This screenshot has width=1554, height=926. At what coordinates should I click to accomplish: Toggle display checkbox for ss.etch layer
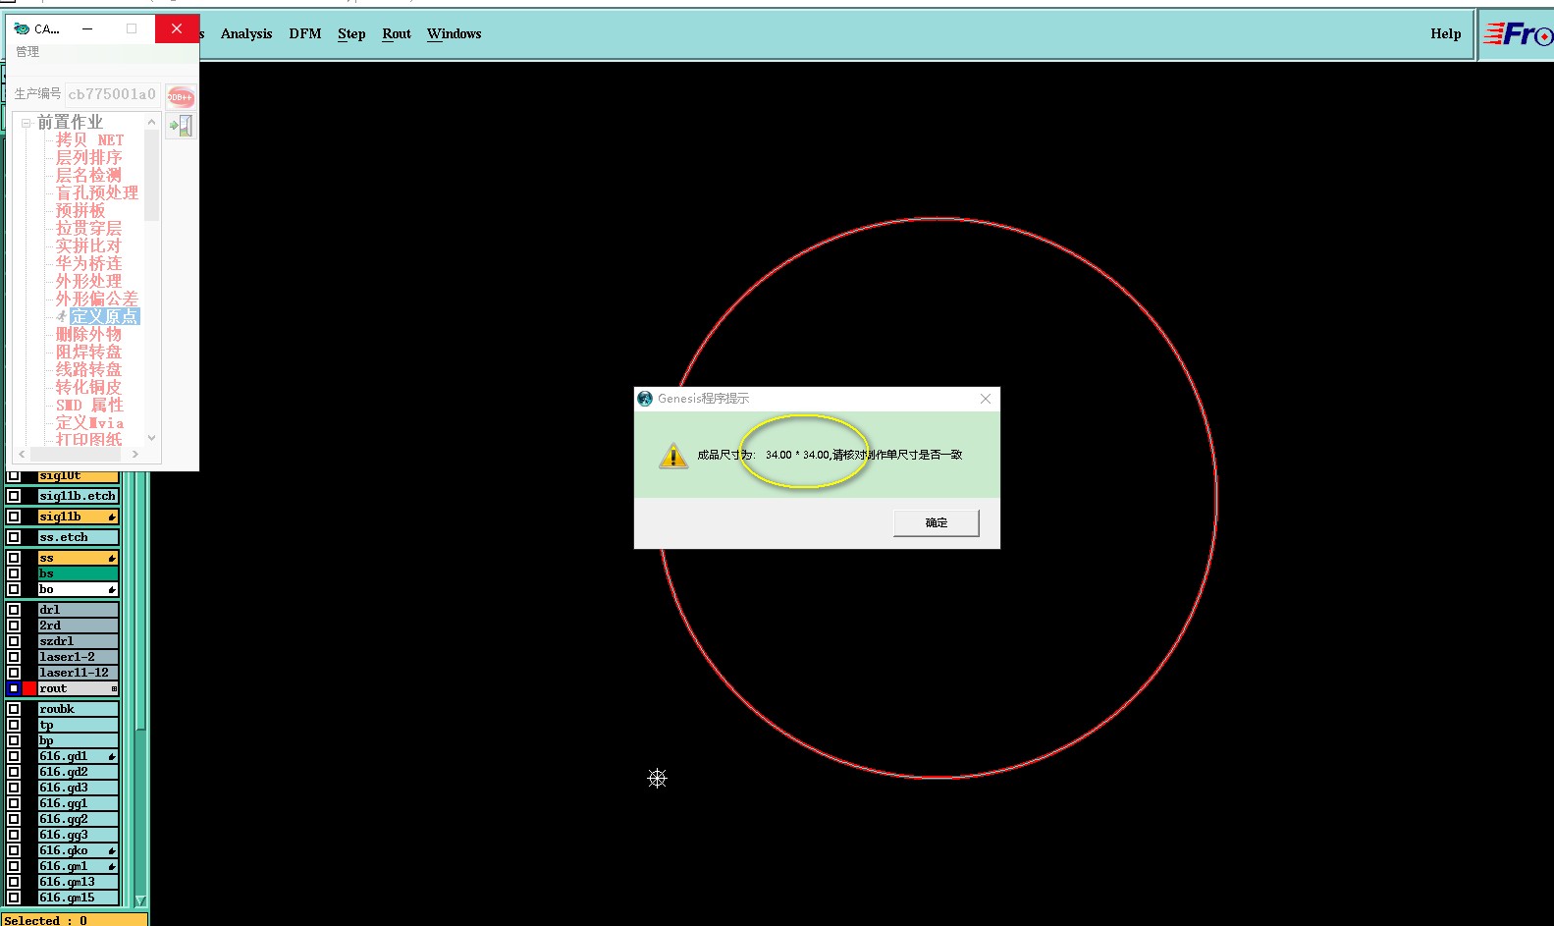14,537
